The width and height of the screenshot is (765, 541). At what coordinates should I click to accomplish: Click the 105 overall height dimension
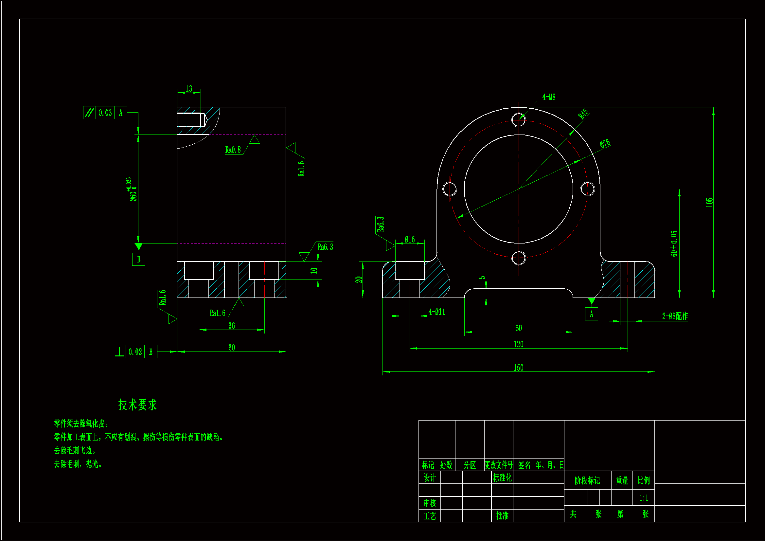(x=709, y=202)
